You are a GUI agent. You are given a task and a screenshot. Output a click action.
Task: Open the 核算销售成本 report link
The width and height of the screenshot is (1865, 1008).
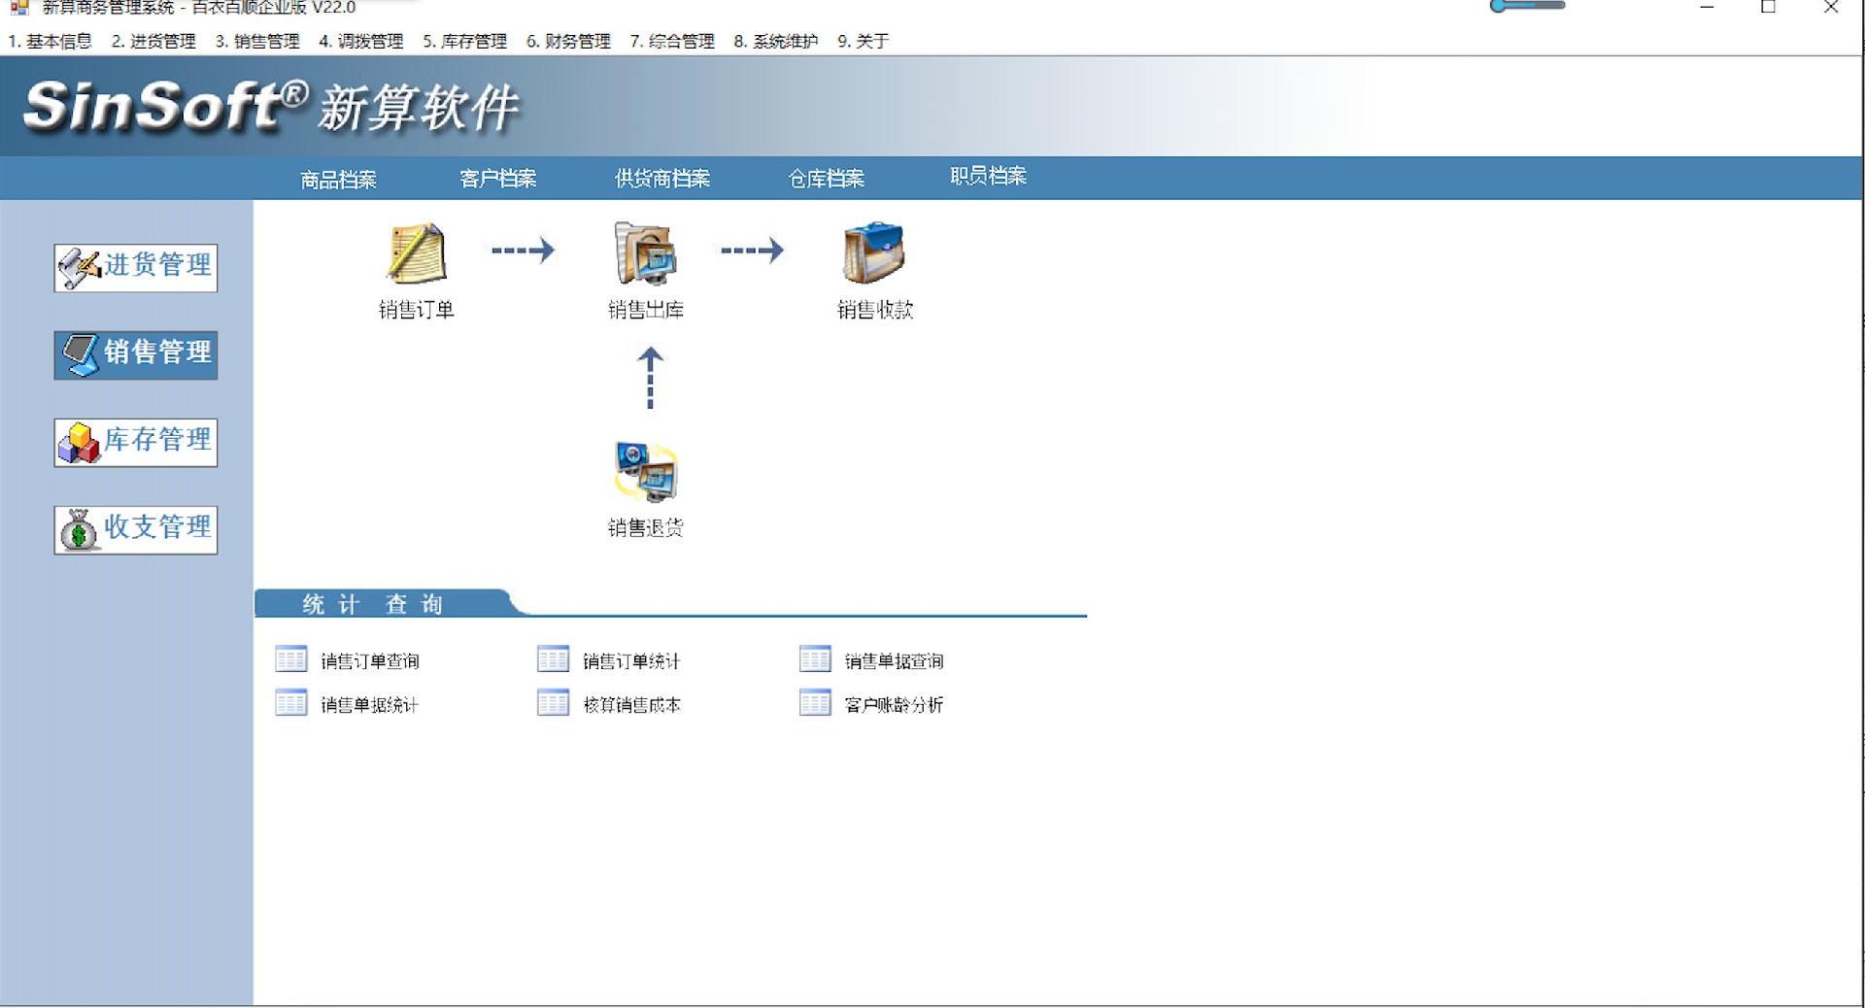pos(631,705)
